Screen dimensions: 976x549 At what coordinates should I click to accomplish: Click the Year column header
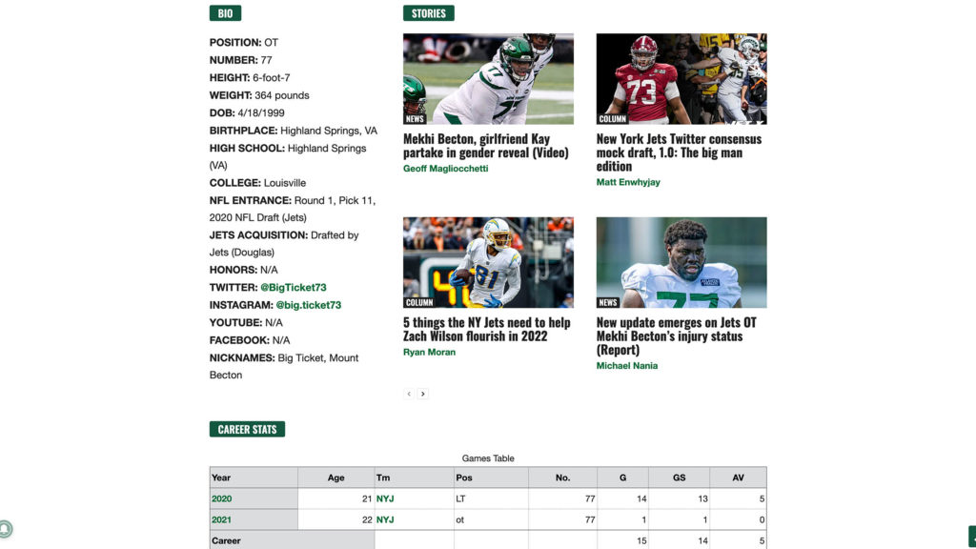(254, 478)
